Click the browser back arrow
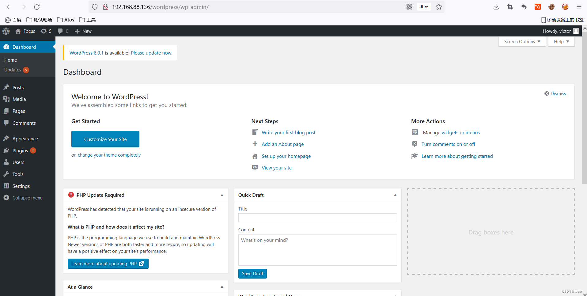587x296 pixels. tap(9, 7)
